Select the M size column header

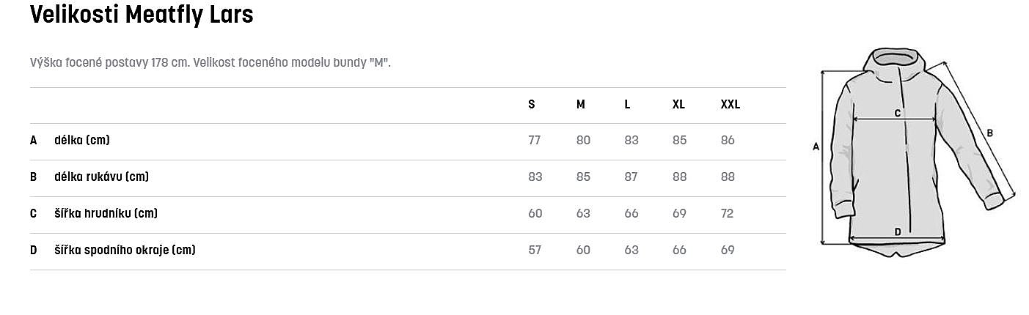pyautogui.click(x=580, y=104)
